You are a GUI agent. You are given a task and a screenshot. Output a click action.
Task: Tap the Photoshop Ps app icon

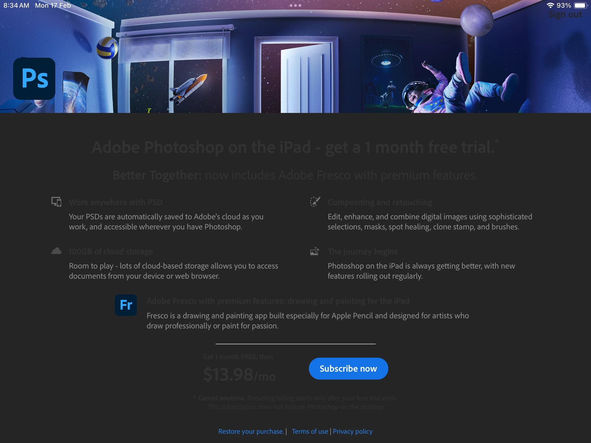34,78
